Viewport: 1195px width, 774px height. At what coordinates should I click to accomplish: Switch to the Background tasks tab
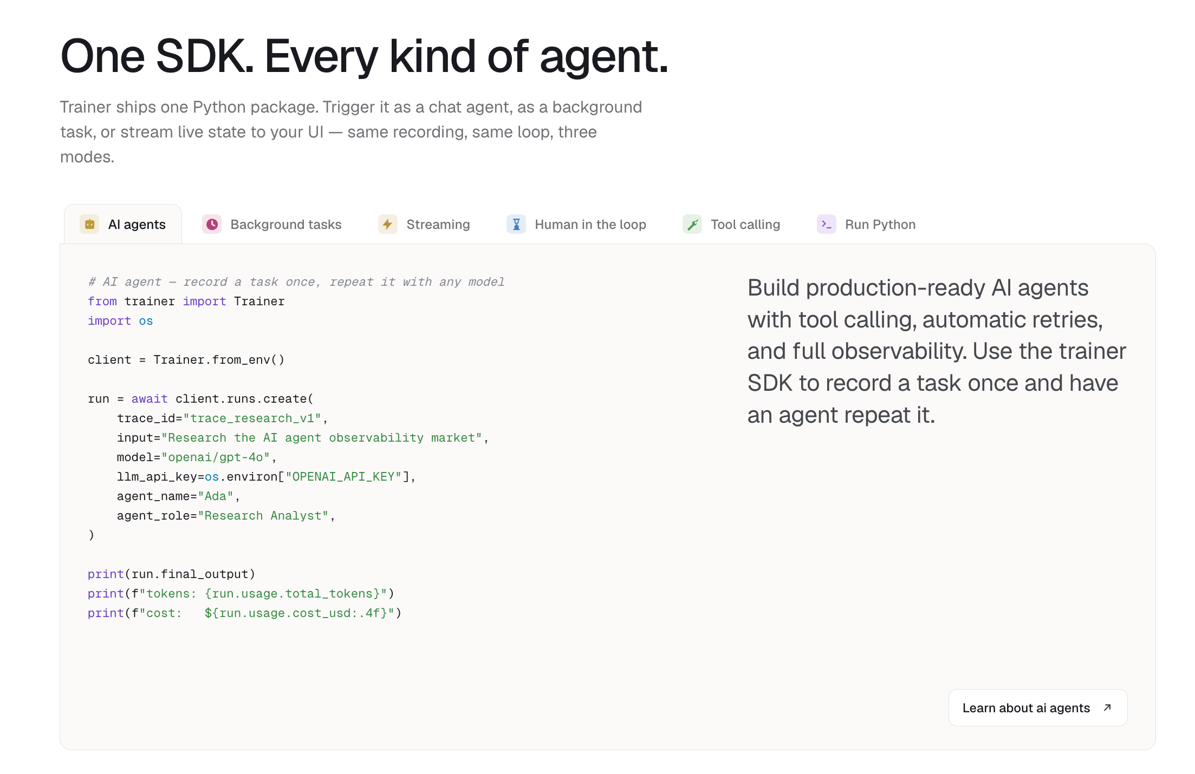pos(272,224)
